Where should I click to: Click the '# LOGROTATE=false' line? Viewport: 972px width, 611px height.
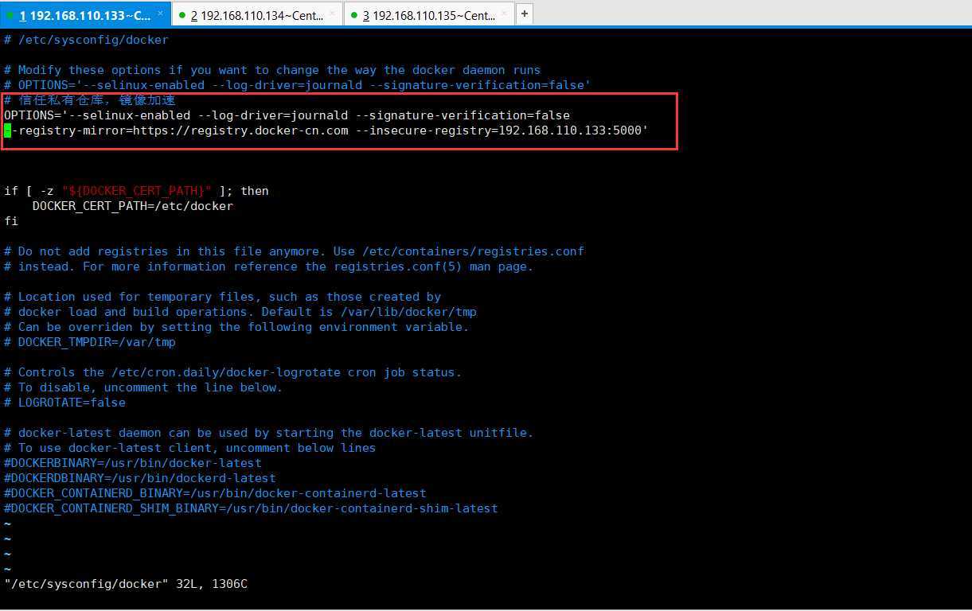coord(64,403)
